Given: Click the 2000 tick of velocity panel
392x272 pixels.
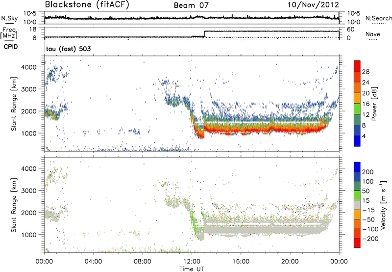Looking at the screenshot, I should (29, 213).
